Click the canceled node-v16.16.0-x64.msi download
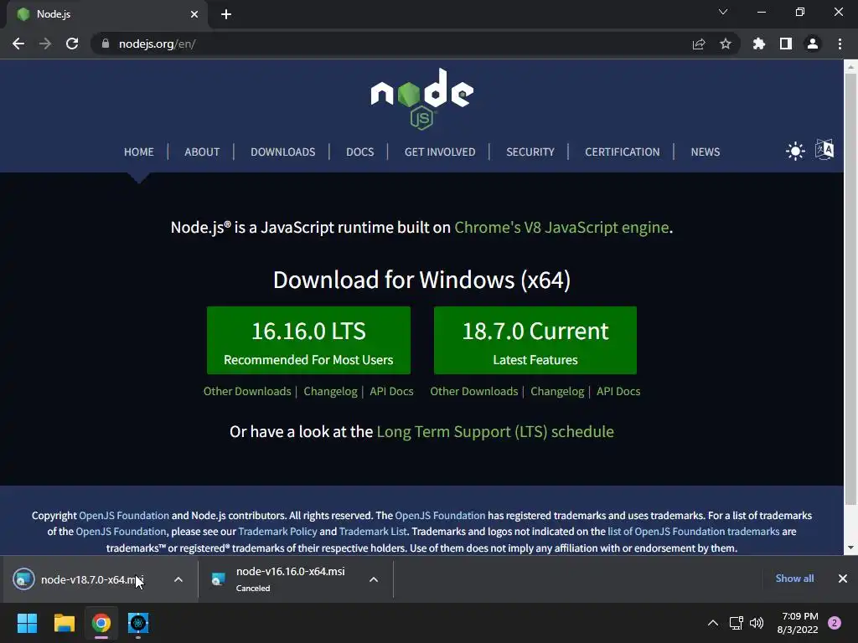The image size is (858, 643). [x=285, y=579]
